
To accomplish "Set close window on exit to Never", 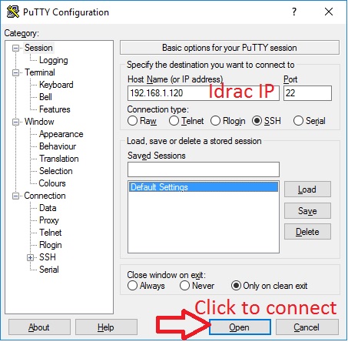I will pyautogui.click(x=184, y=286).
